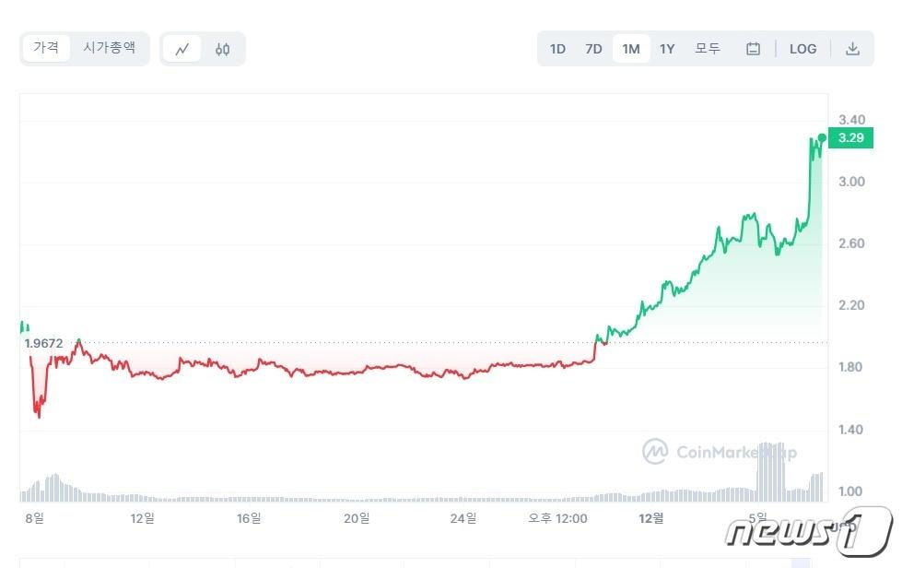Image resolution: width=902 pixels, height=568 pixels.
Task: Select the 가격 (price) tab
Action: point(46,48)
